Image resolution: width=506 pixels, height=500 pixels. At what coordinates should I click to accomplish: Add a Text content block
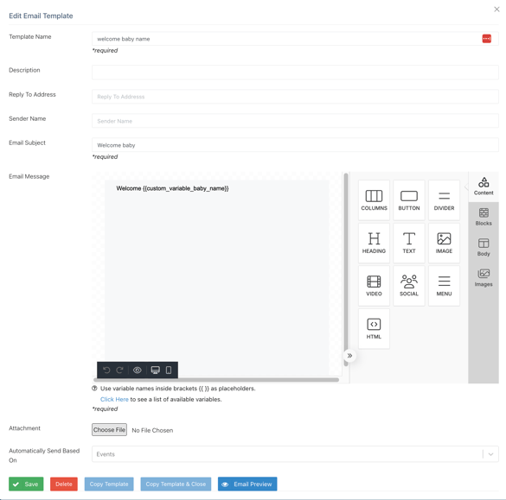coord(409,243)
